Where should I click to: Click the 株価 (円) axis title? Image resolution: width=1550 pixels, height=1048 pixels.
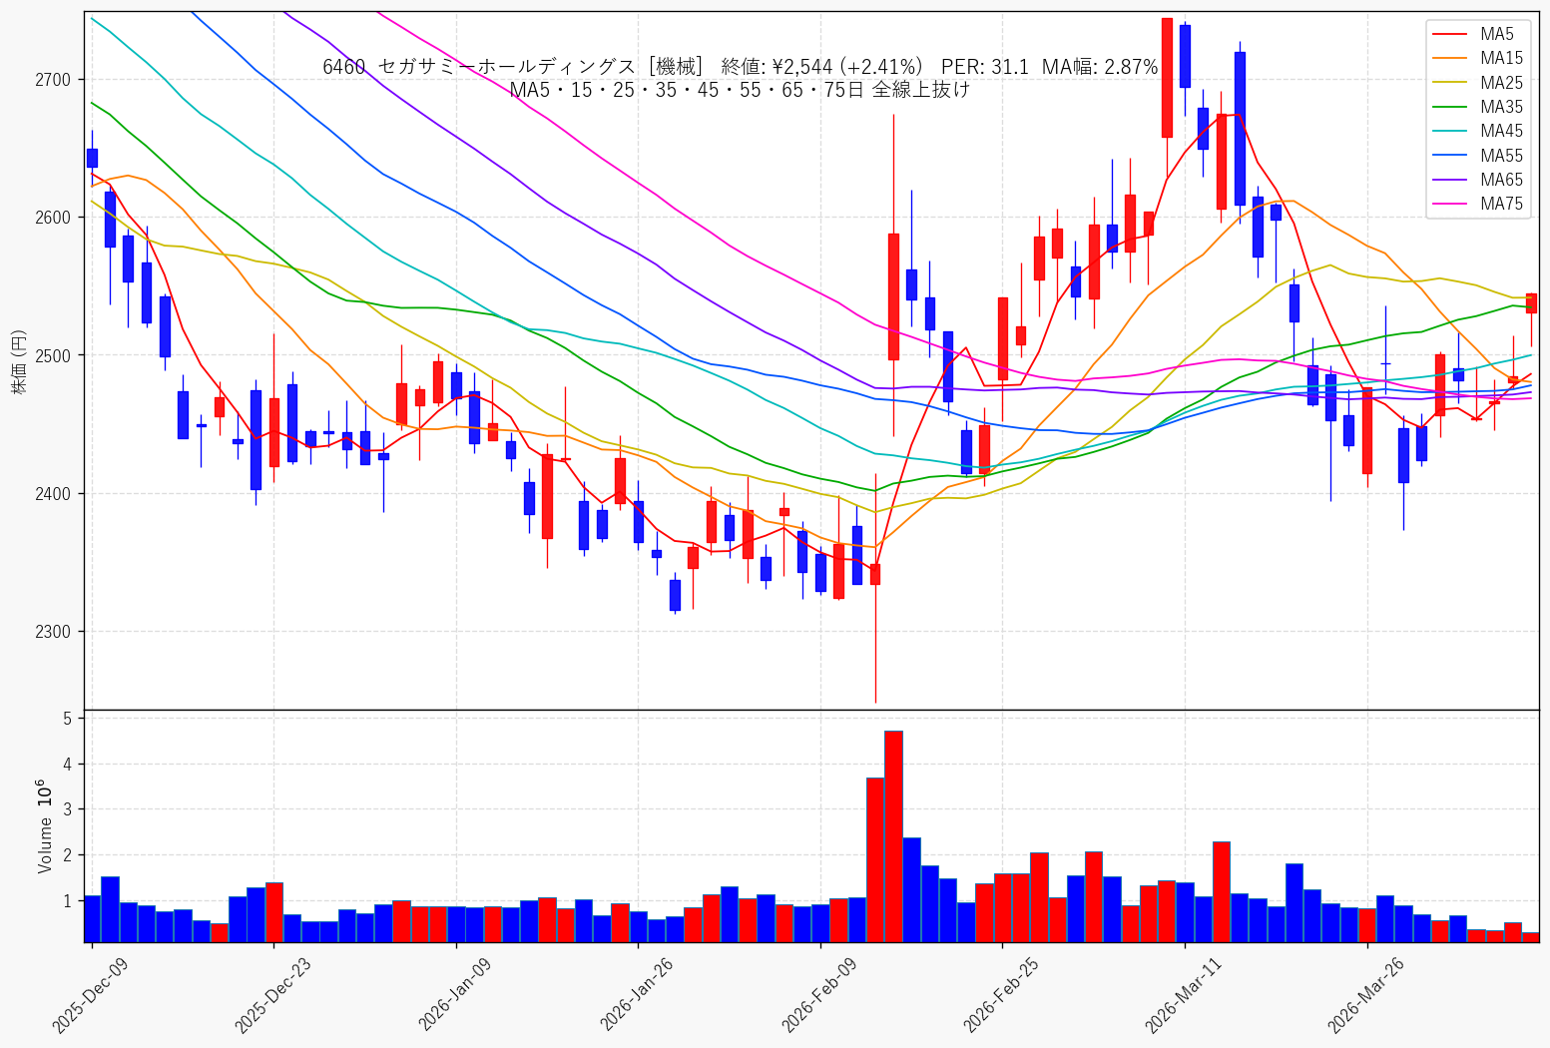tap(18, 361)
